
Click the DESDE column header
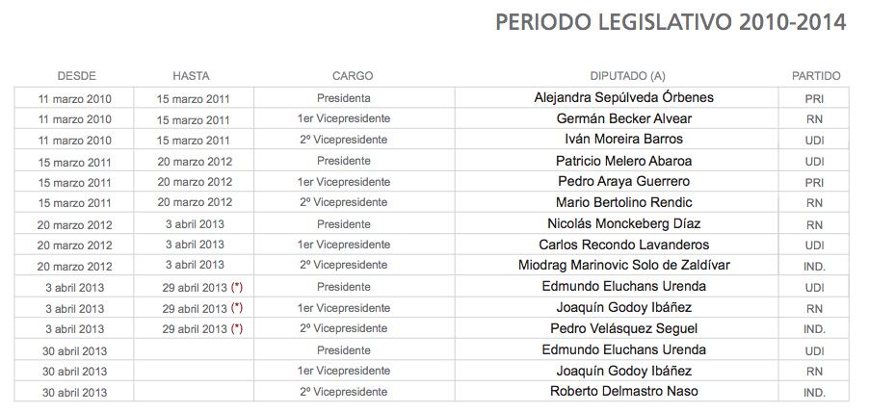pyautogui.click(x=76, y=76)
